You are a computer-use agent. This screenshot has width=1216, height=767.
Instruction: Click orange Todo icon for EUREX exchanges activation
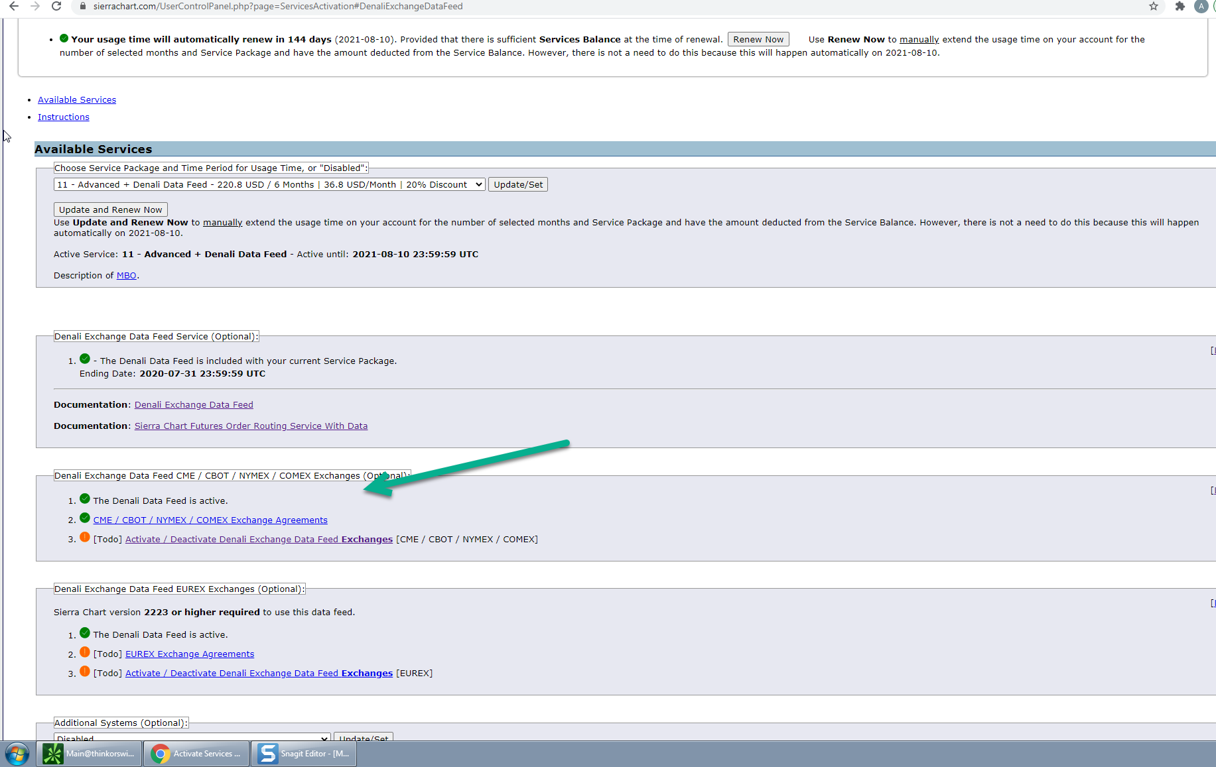(x=85, y=671)
